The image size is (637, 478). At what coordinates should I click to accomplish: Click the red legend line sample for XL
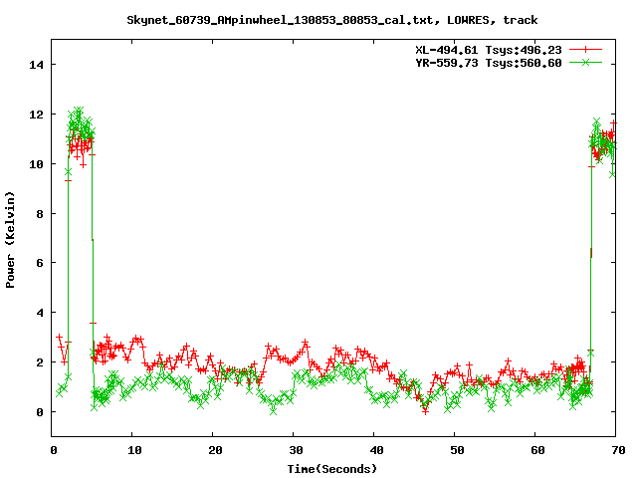pyautogui.click(x=585, y=50)
